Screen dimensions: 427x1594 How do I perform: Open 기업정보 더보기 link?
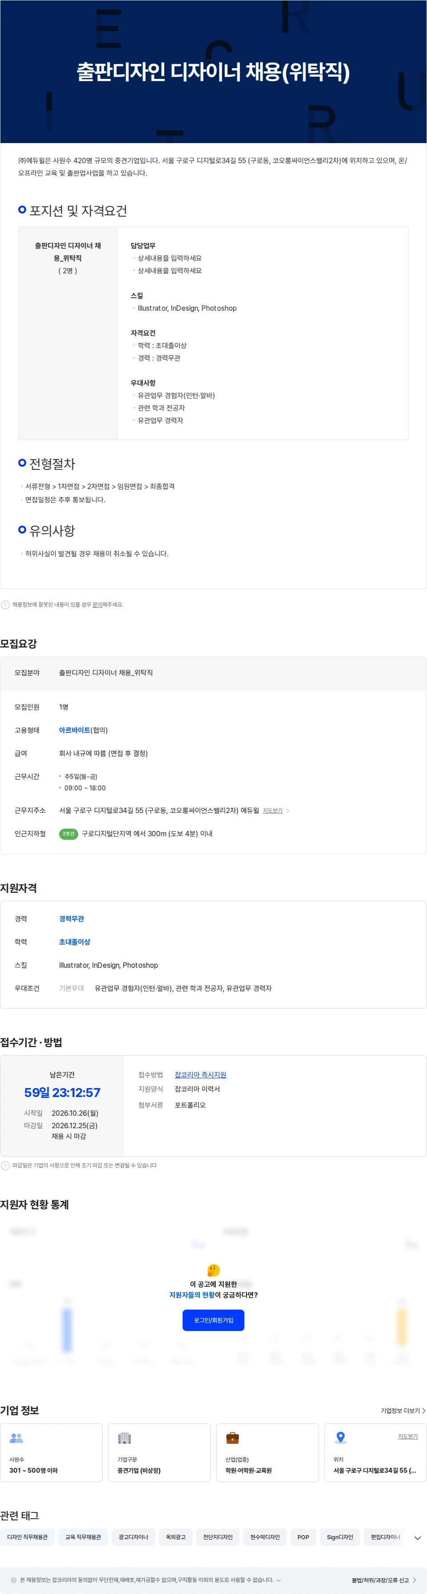coord(403,1410)
